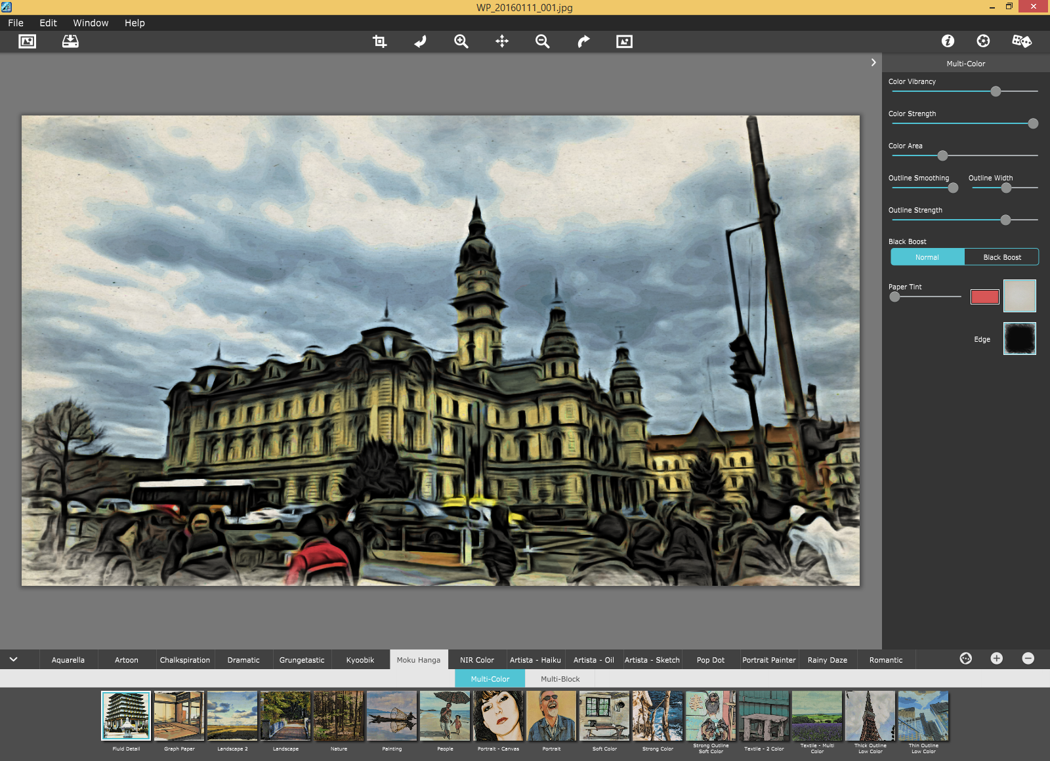The width and height of the screenshot is (1050, 761).
Task: Apply the People preset
Action: point(445,716)
